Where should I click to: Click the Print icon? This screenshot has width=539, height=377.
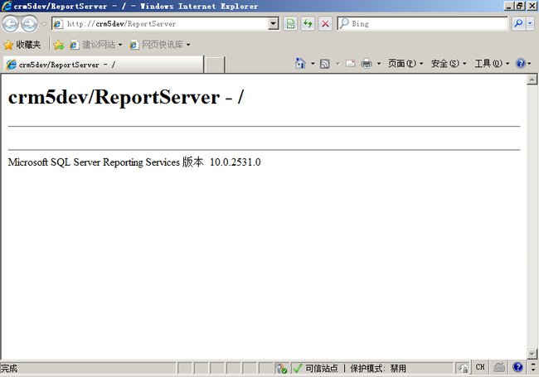(x=367, y=64)
